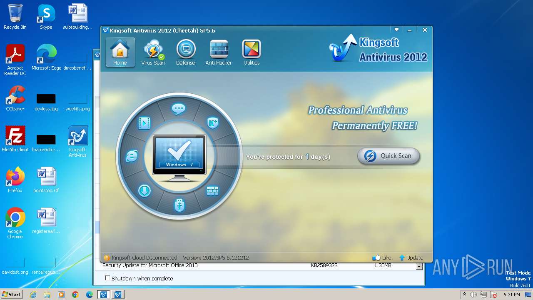Go to the Anti-Hacker tab
Viewport: 533px width, 300px height.
coord(219,52)
